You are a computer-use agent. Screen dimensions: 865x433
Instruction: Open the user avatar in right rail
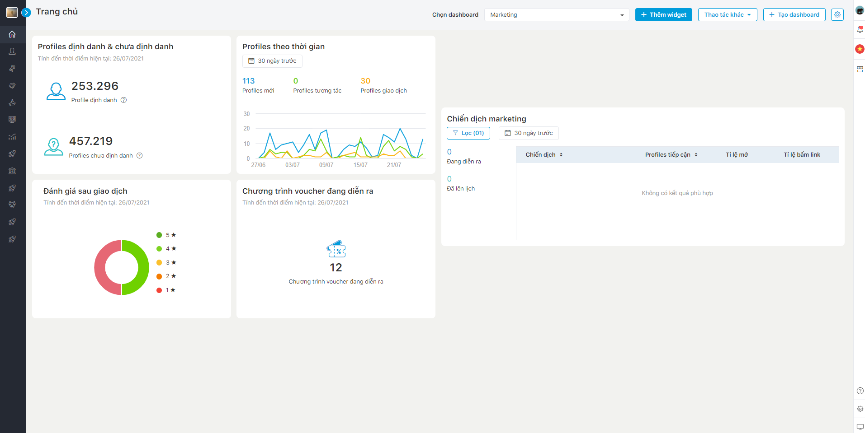[860, 11]
